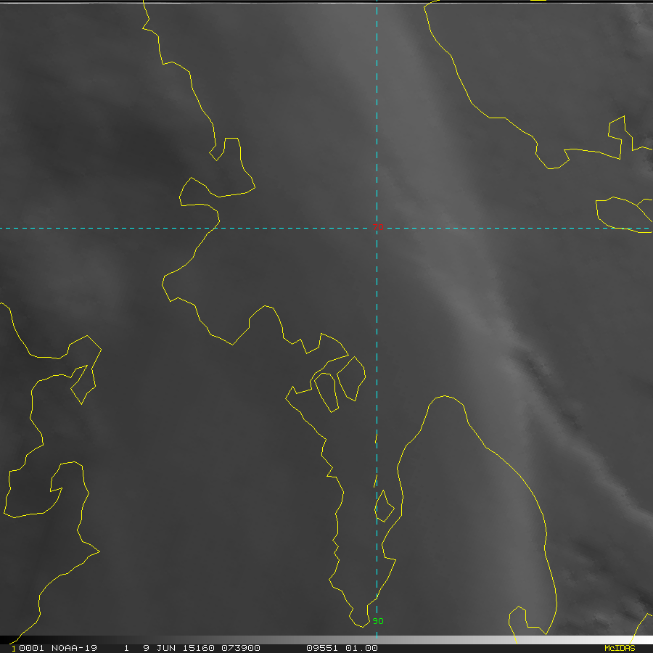653x653 pixels.
Task: Select the "01.00" resolution value
Action: coord(361,648)
